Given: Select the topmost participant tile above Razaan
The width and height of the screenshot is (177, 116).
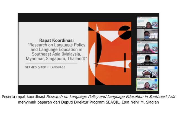Looking at the screenshot, I should [147, 23].
